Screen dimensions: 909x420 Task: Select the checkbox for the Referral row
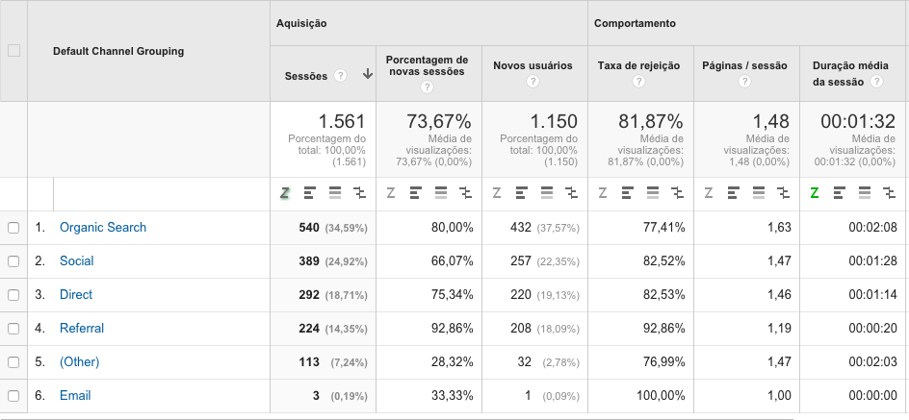tap(13, 329)
